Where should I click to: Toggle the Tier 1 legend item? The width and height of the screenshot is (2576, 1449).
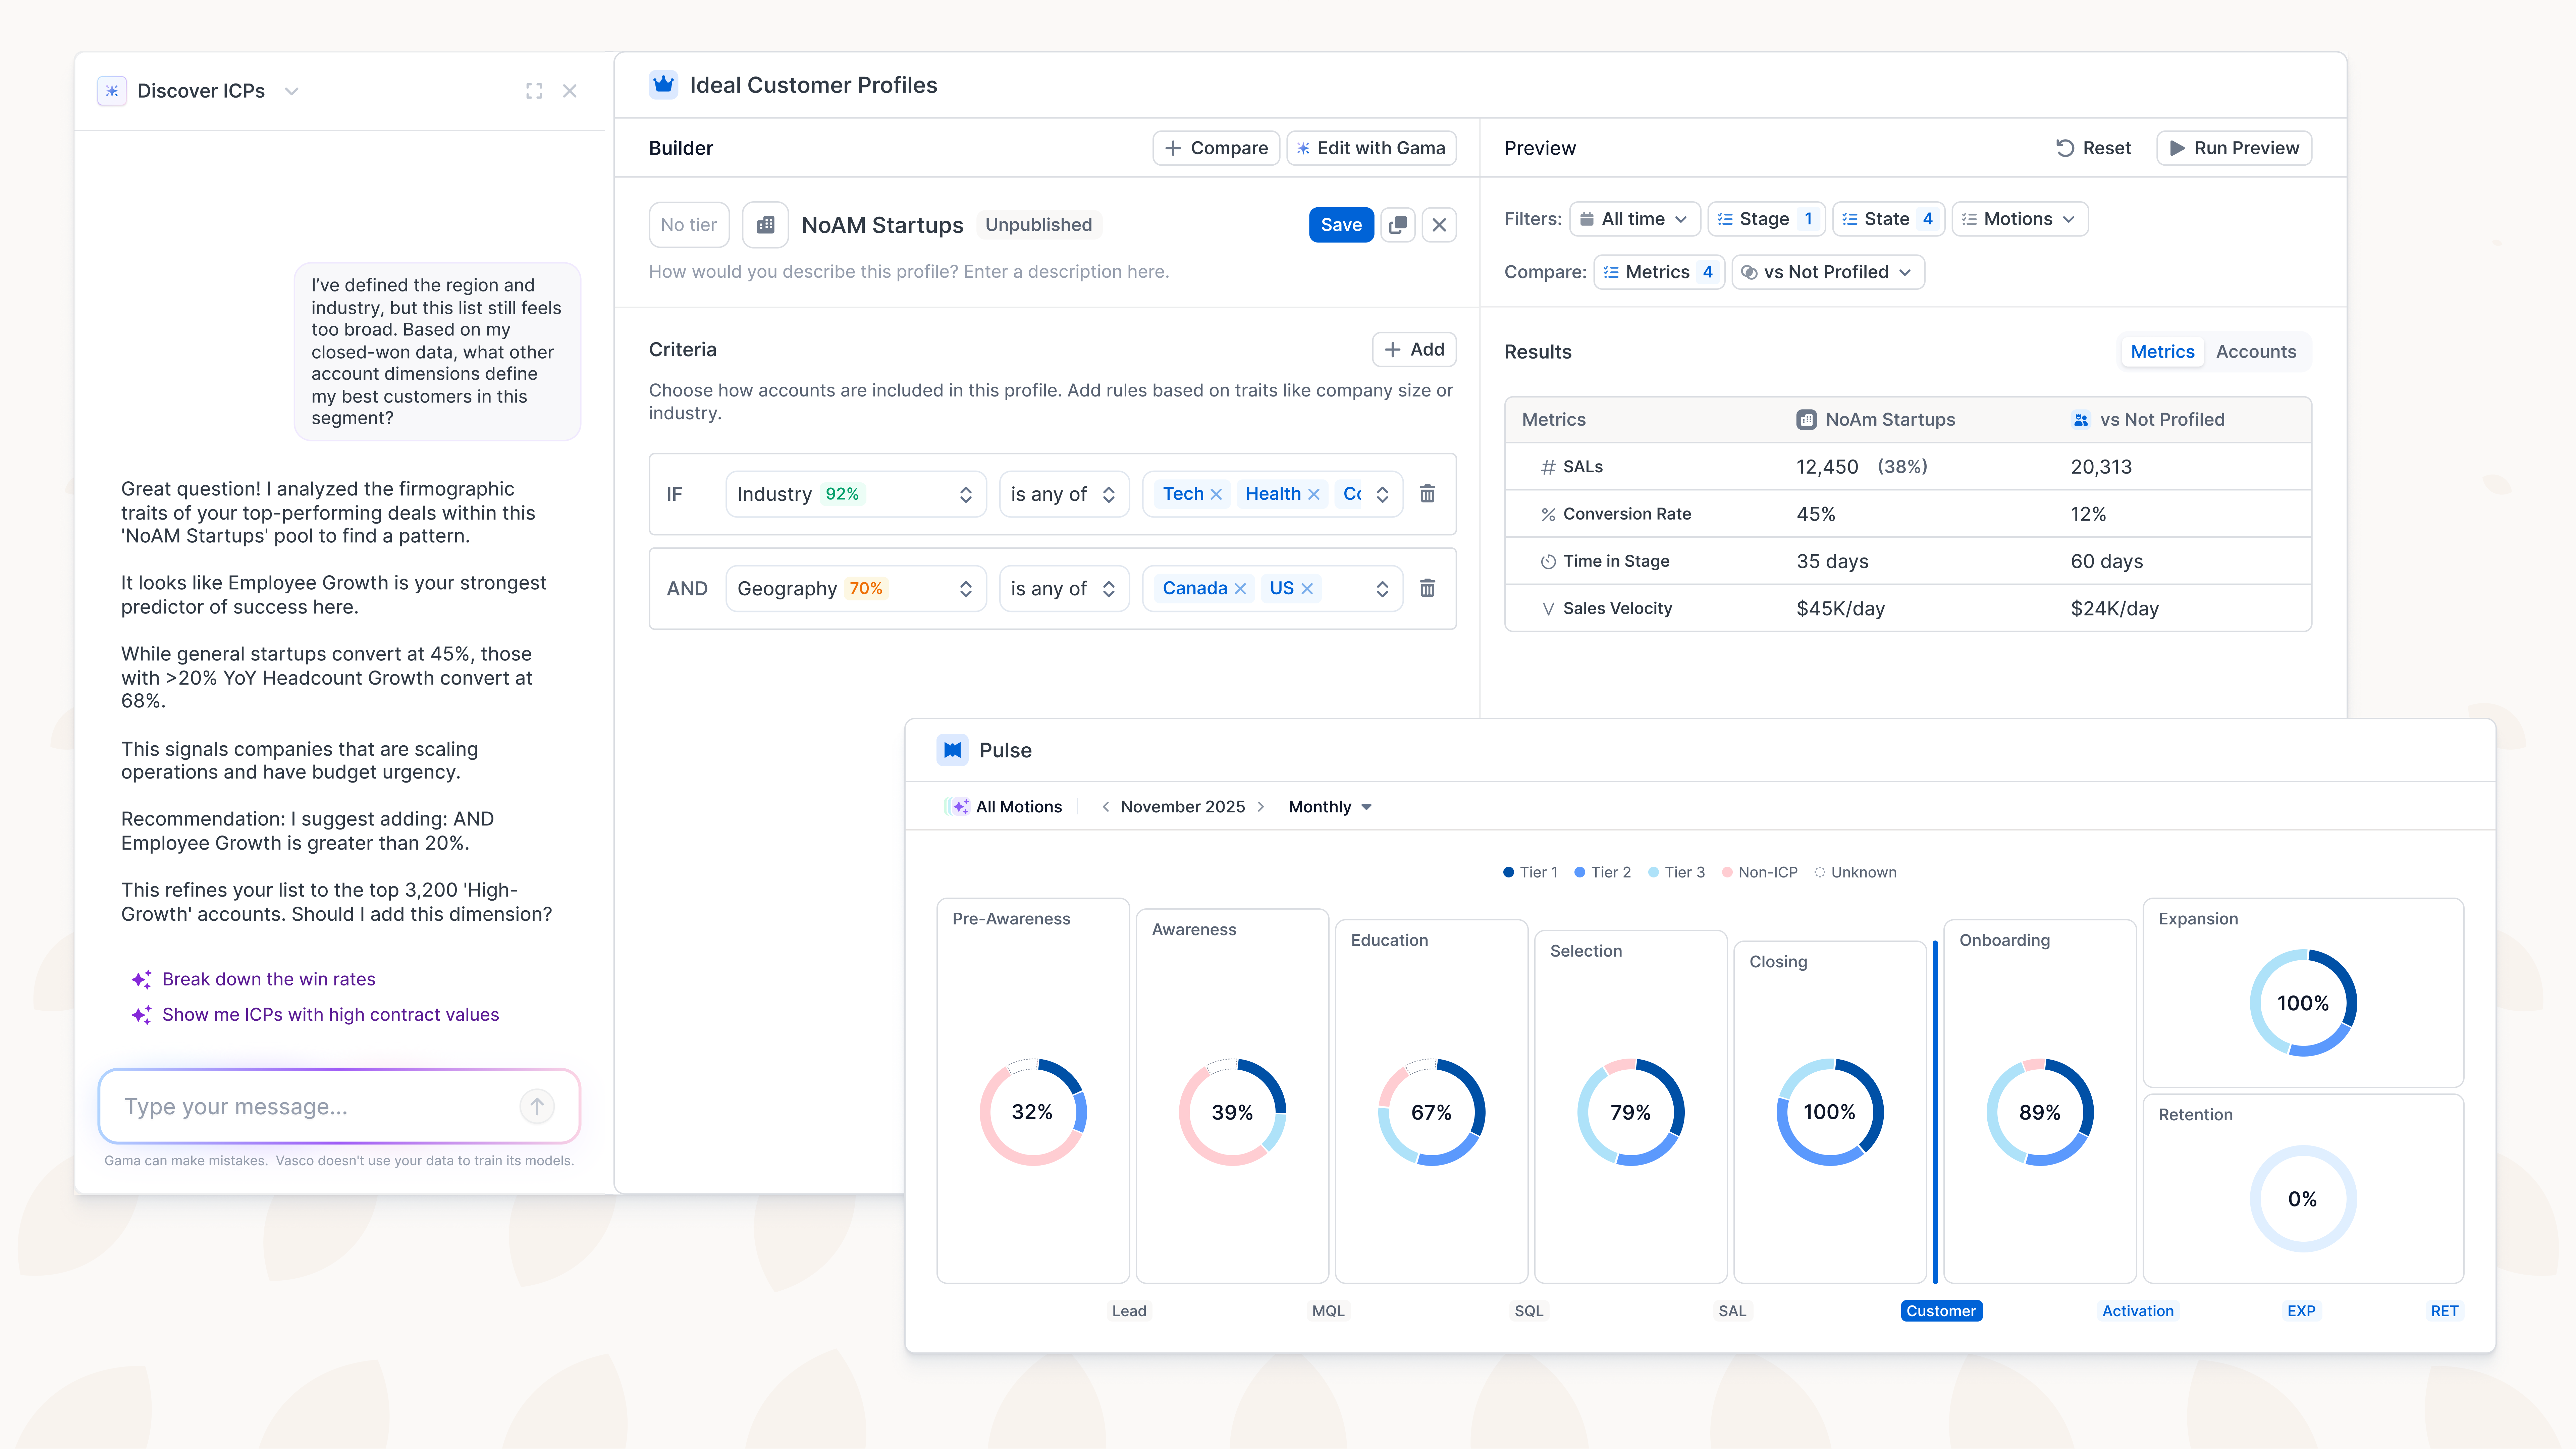[1530, 872]
